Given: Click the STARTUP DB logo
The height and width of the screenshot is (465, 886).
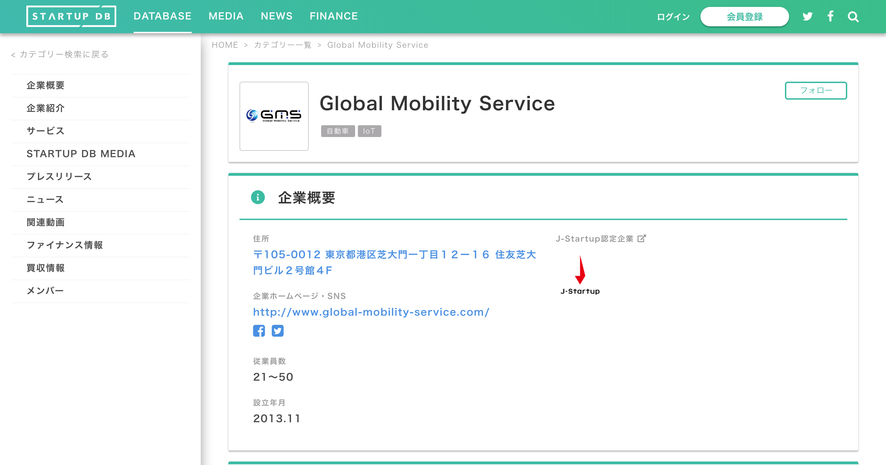Looking at the screenshot, I should pyautogui.click(x=71, y=16).
